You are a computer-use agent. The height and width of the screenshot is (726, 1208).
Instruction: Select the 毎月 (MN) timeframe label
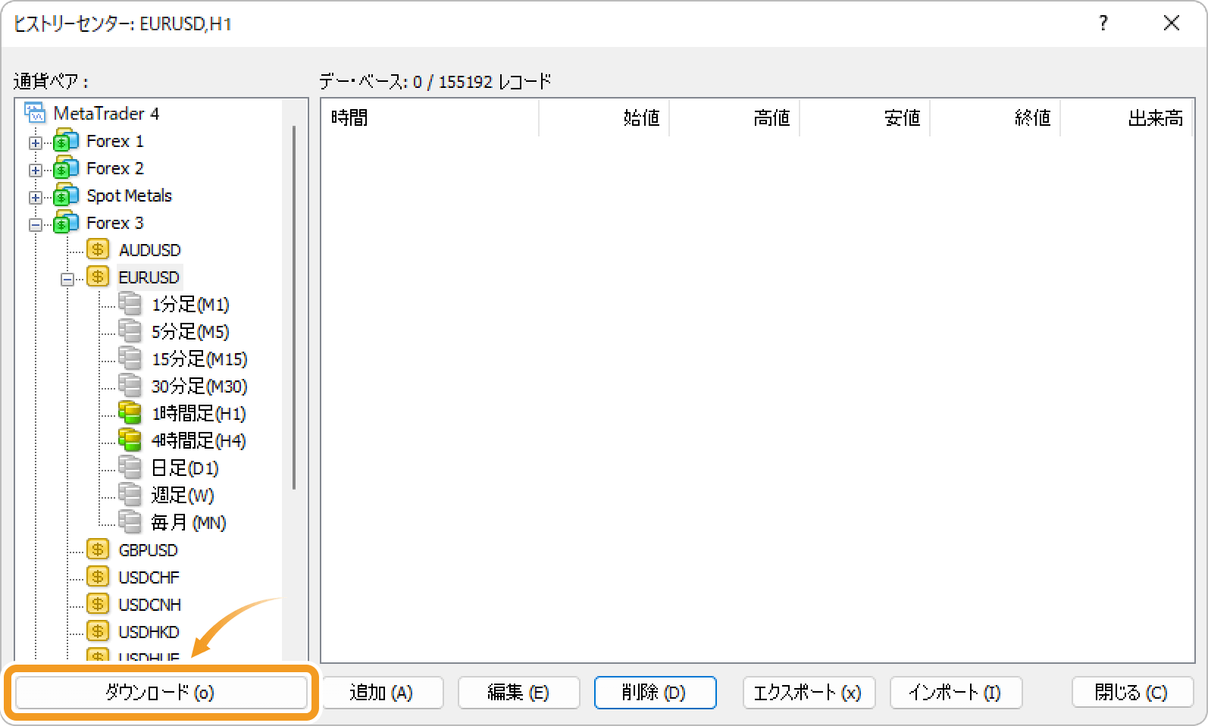click(189, 523)
